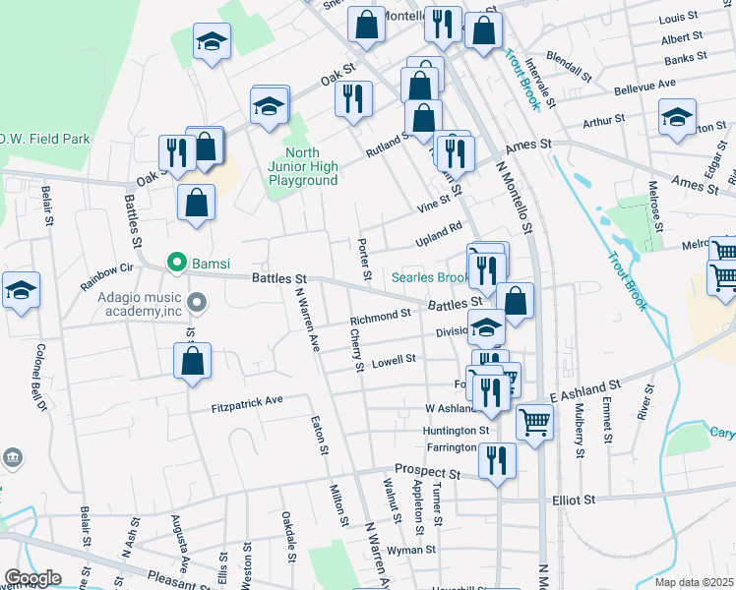Select the Lowell St street label
The width and height of the screenshot is (736, 590).
(x=394, y=361)
